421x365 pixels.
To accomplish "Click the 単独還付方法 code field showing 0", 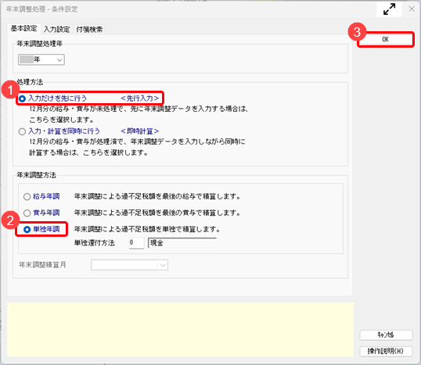I will (x=136, y=243).
